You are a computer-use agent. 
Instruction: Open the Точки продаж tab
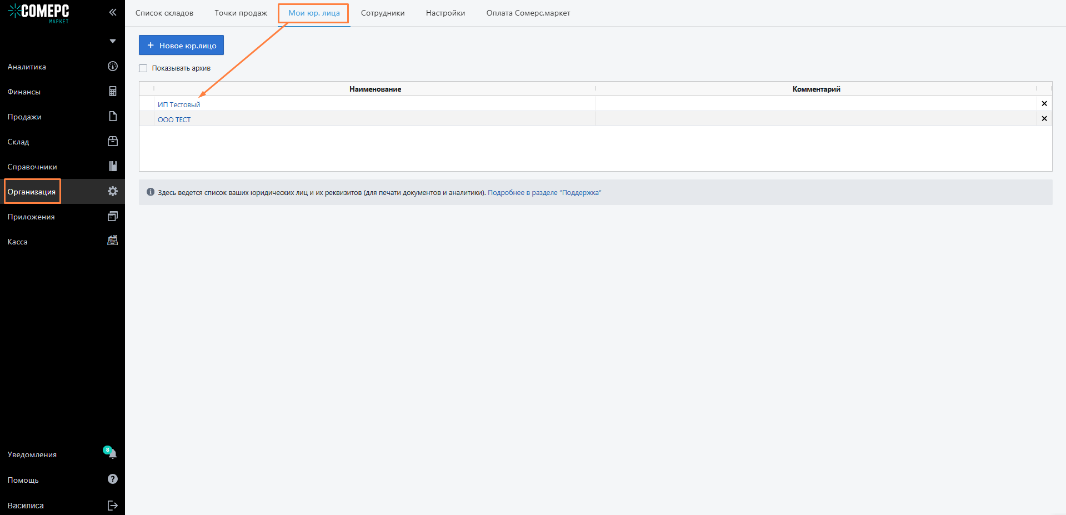241,13
